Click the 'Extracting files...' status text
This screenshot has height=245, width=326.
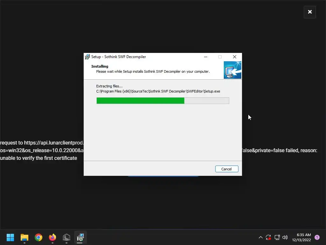[110, 86]
